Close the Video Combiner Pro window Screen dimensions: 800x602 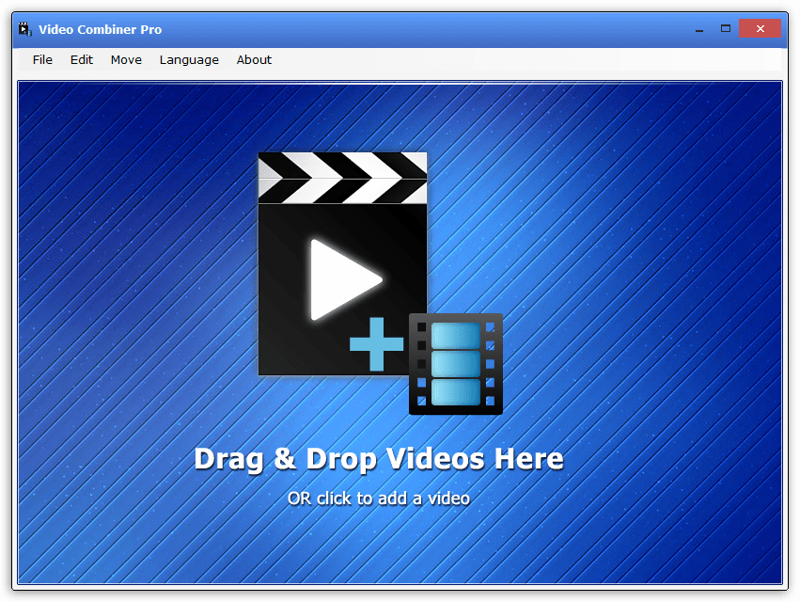761,28
